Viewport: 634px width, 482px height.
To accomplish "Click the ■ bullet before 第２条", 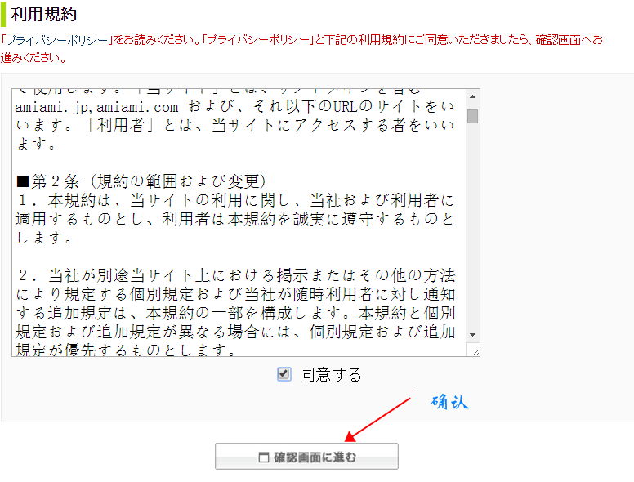I will [x=23, y=180].
